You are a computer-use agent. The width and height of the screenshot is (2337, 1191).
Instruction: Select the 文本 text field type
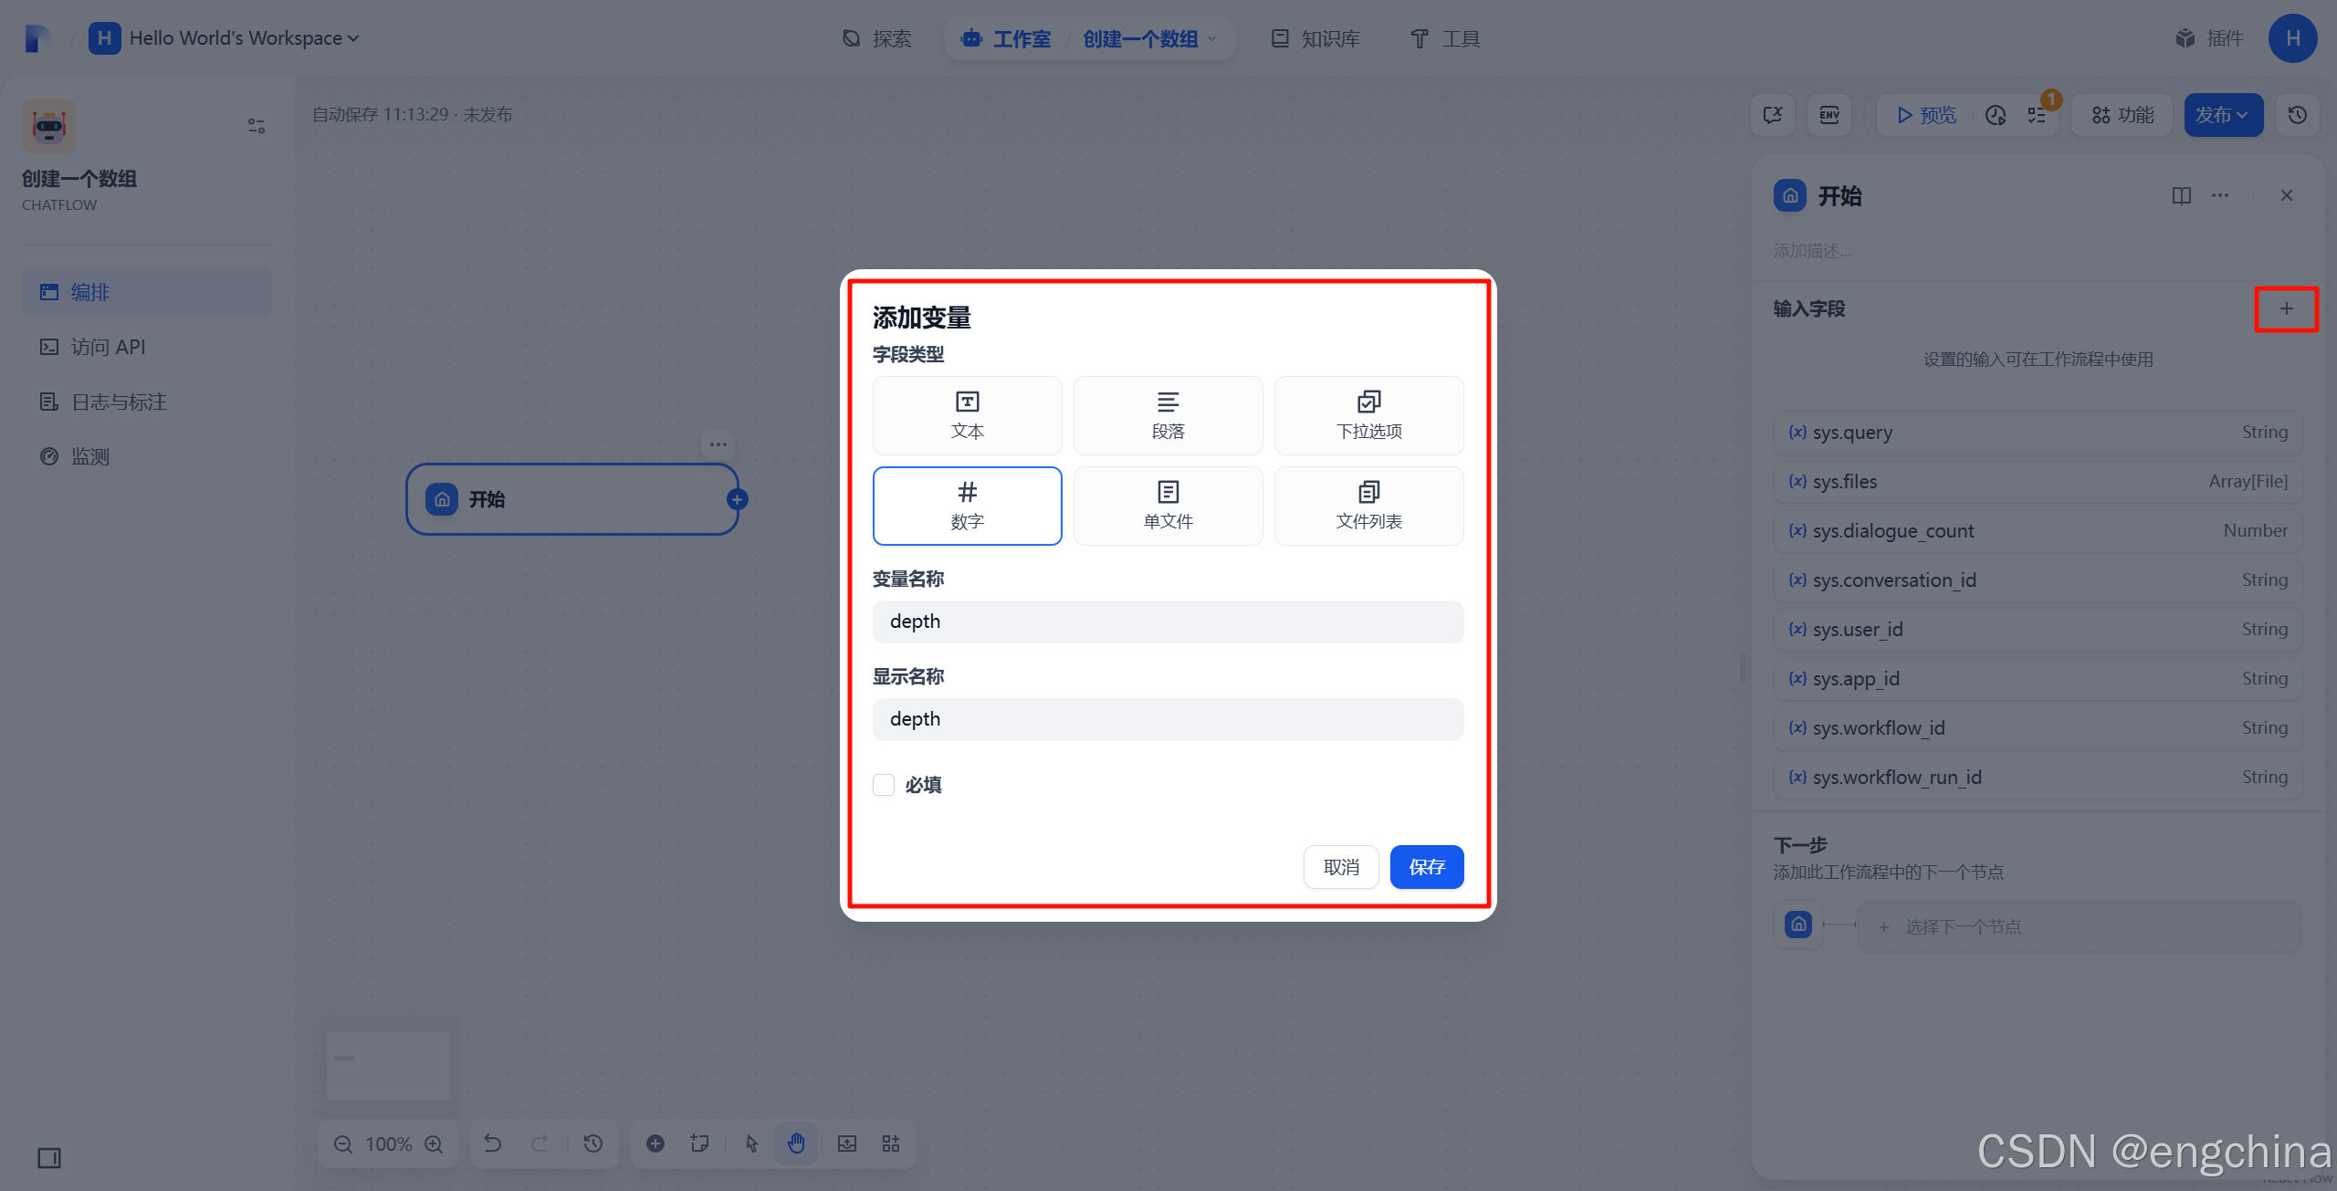click(967, 415)
